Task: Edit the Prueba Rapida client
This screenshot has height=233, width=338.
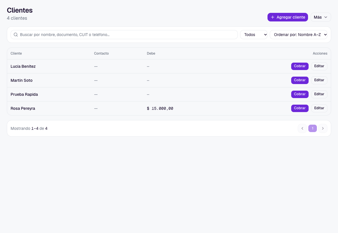Action: click(x=319, y=94)
